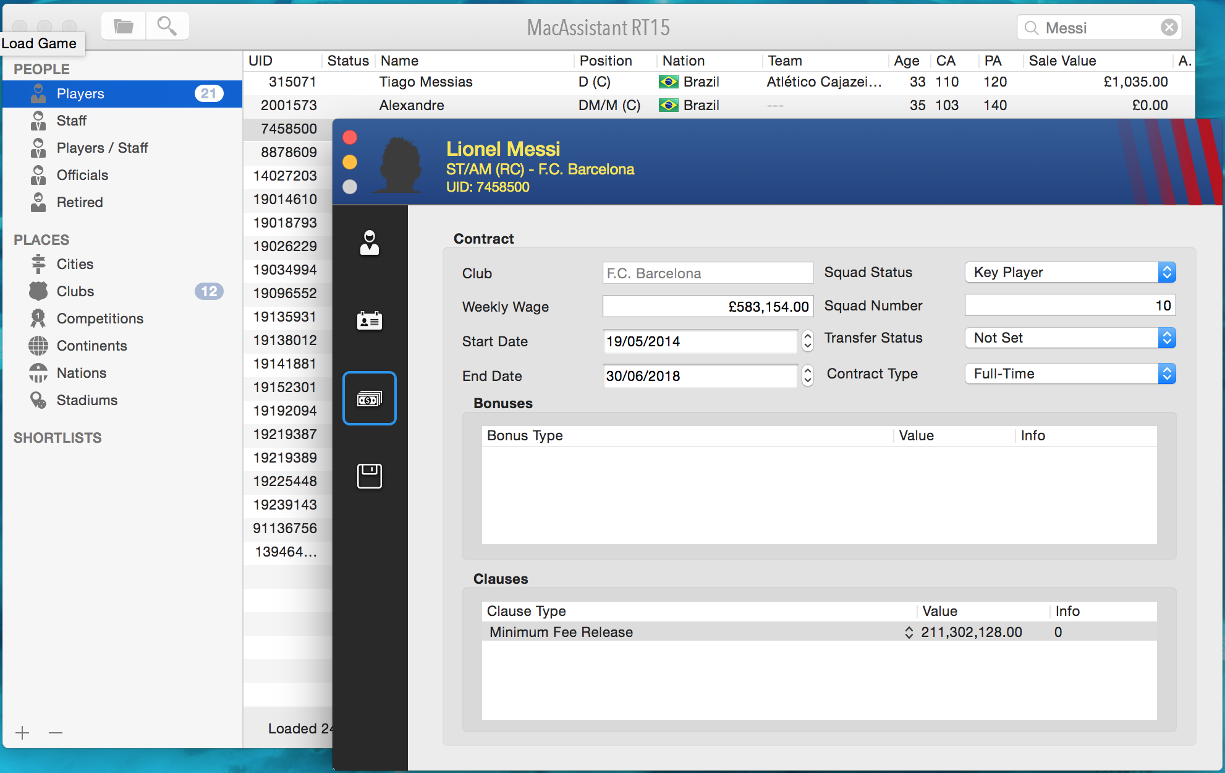This screenshot has width=1225, height=773.
Task: Change Minimum Fee Release clause type stepper
Action: (909, 632)
